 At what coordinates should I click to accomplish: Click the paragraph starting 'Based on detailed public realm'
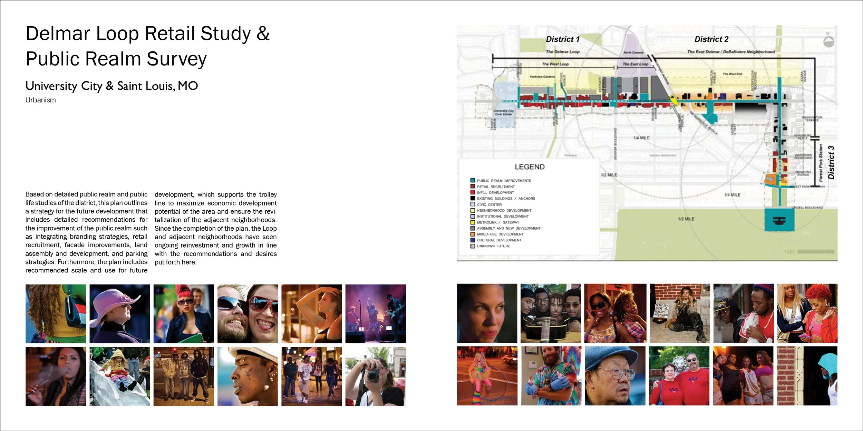point(86,232)
